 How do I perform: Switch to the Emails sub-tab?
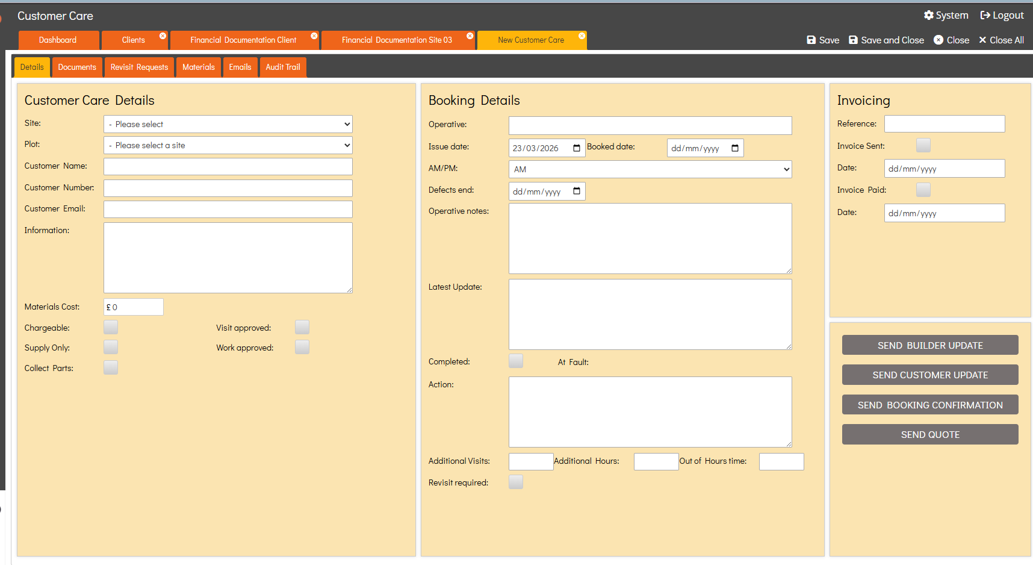click(240, 67)
